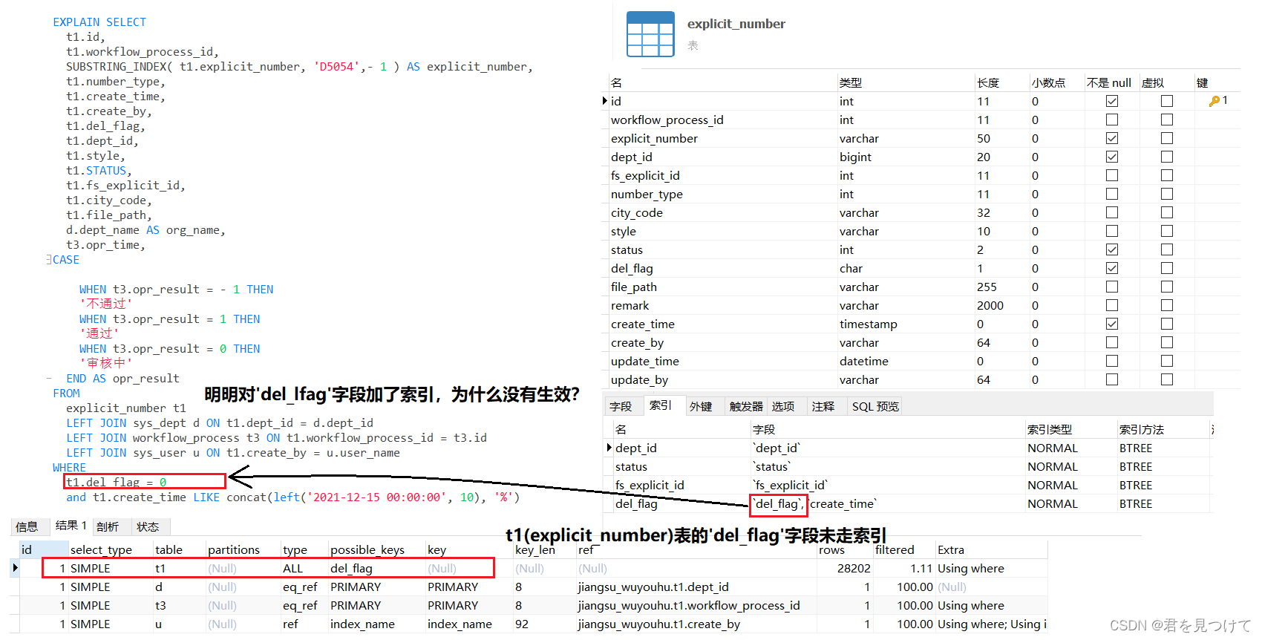This screenshot has height=640, width=1262.
Task: Switch to the 状态 tab
Action: 148,526
